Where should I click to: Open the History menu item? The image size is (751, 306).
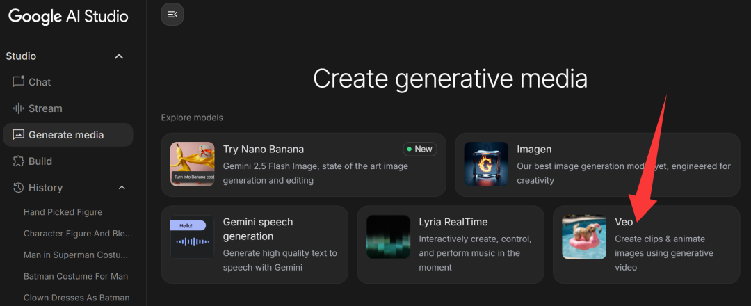coord(68,188)
